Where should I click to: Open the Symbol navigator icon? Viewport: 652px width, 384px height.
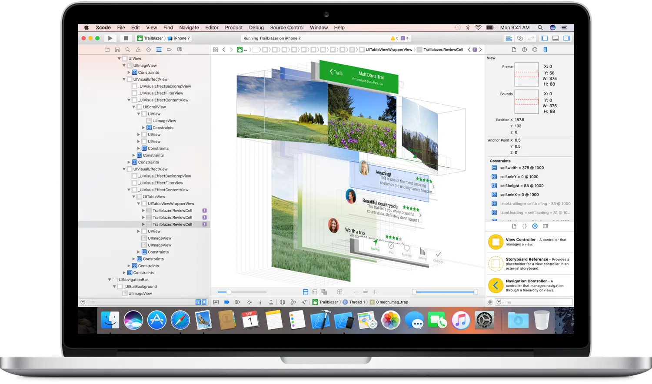coord(117,50)
